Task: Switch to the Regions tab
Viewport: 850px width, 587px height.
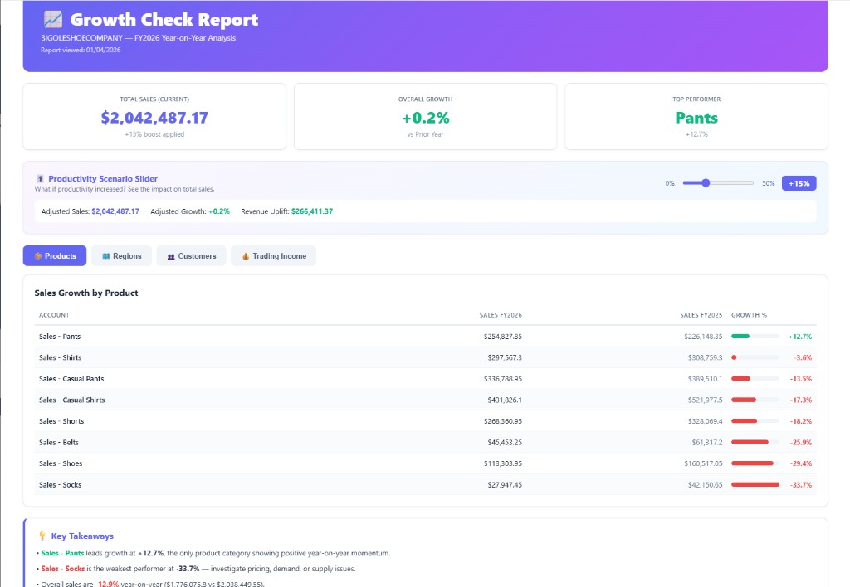Action: 121,256
